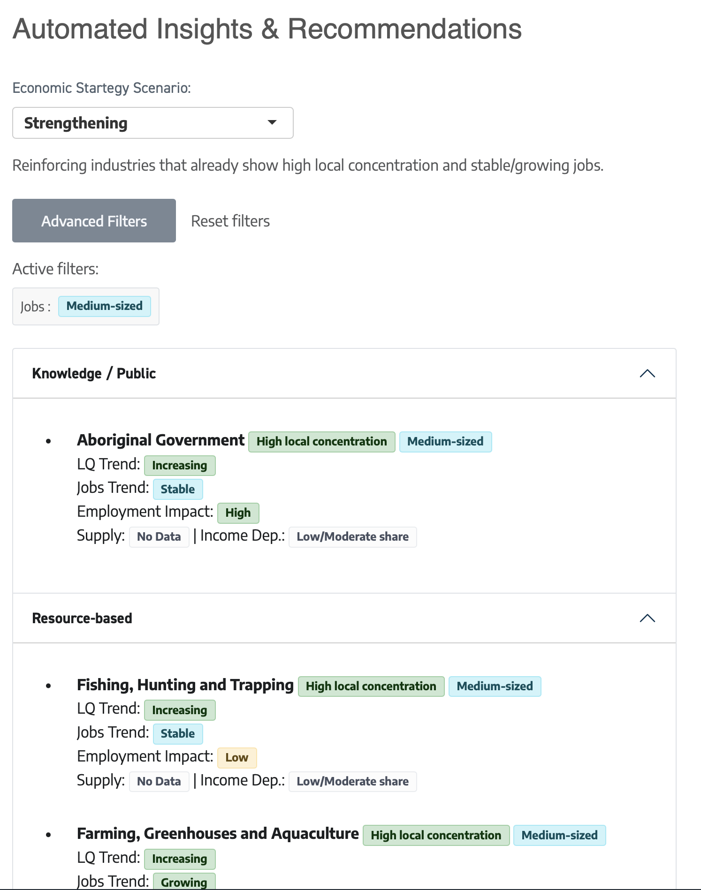
Task: Click Employment Impact Low badge
Action: pyautogui.click(x=237, y=758)
